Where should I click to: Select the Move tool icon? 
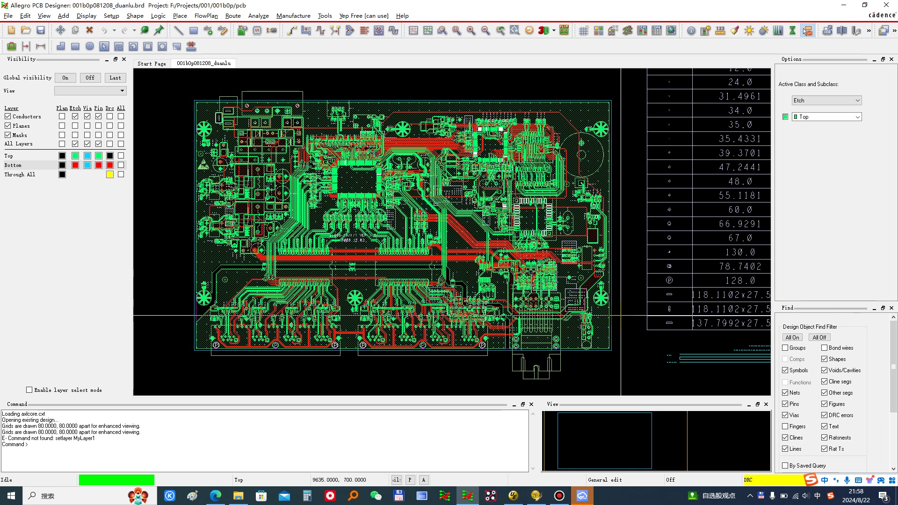(x=60, y=30)
